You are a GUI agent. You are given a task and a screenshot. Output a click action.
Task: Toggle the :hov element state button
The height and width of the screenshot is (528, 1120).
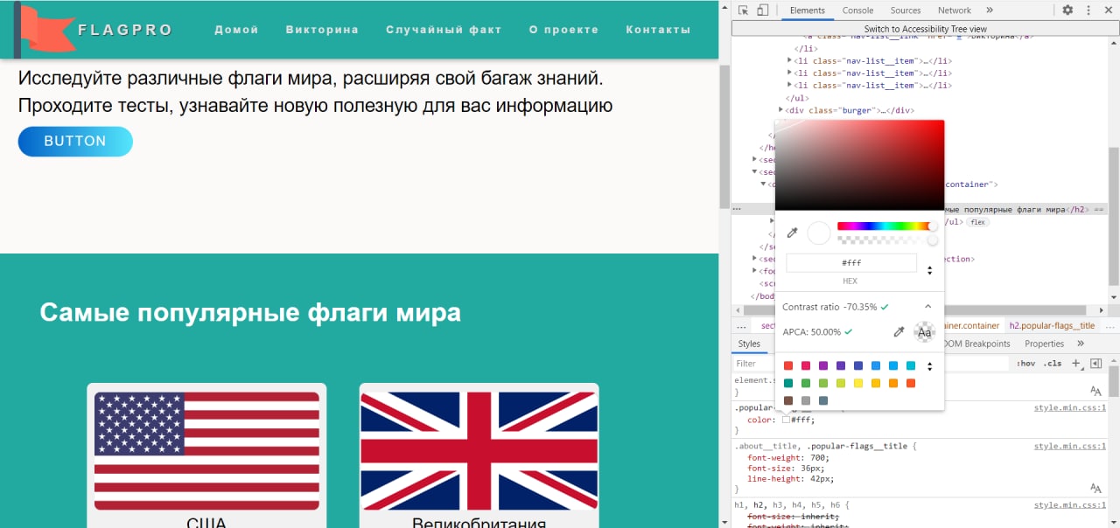[x=1026, y=364]
